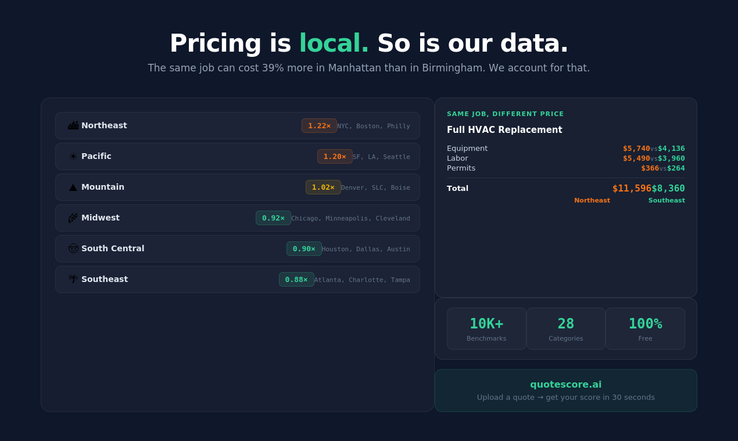Screen dimensions: 738x441
Task: Click the $366 permits price
Action: point(650,168)
